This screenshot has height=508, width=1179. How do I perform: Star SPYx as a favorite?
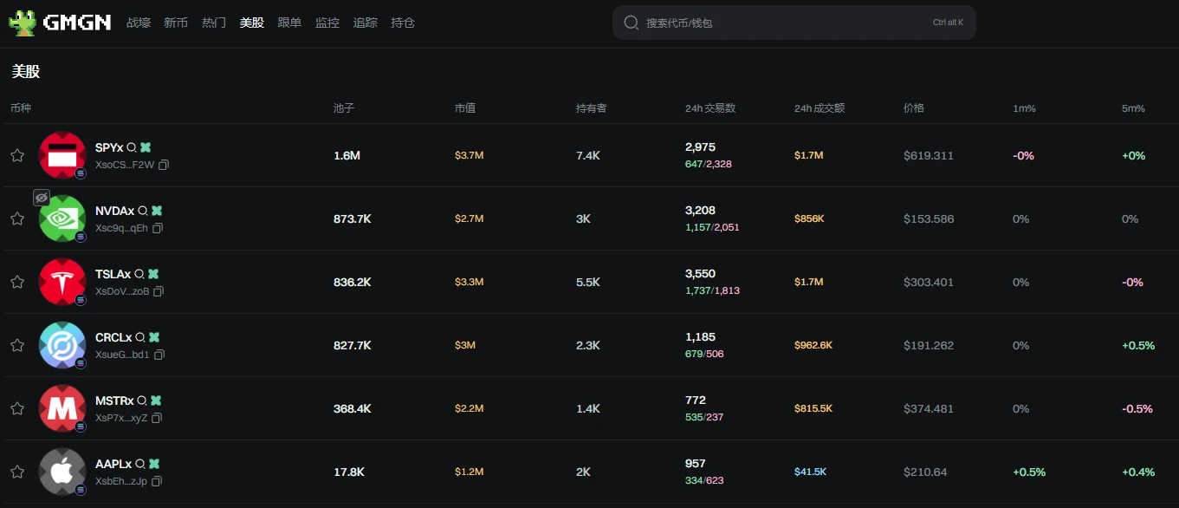coord(17,155)
